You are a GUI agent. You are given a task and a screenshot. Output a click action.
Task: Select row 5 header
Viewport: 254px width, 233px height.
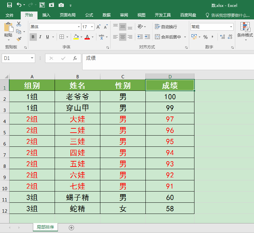pos(5,130)
